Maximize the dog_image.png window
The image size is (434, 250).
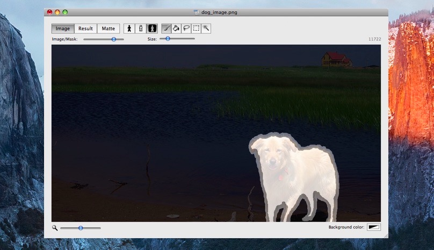(65, 12)
